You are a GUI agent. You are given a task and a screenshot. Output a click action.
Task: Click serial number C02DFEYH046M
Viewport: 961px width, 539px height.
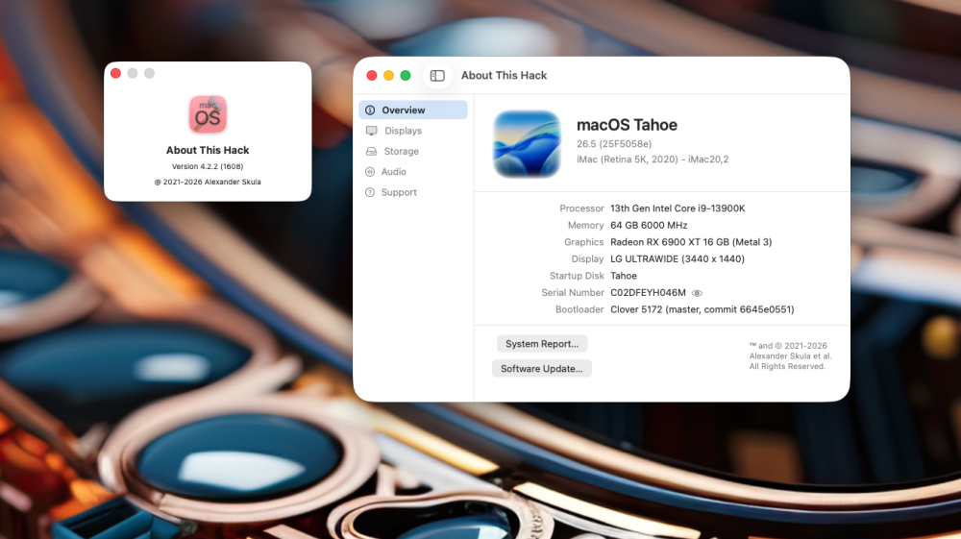tap(648, 293)
